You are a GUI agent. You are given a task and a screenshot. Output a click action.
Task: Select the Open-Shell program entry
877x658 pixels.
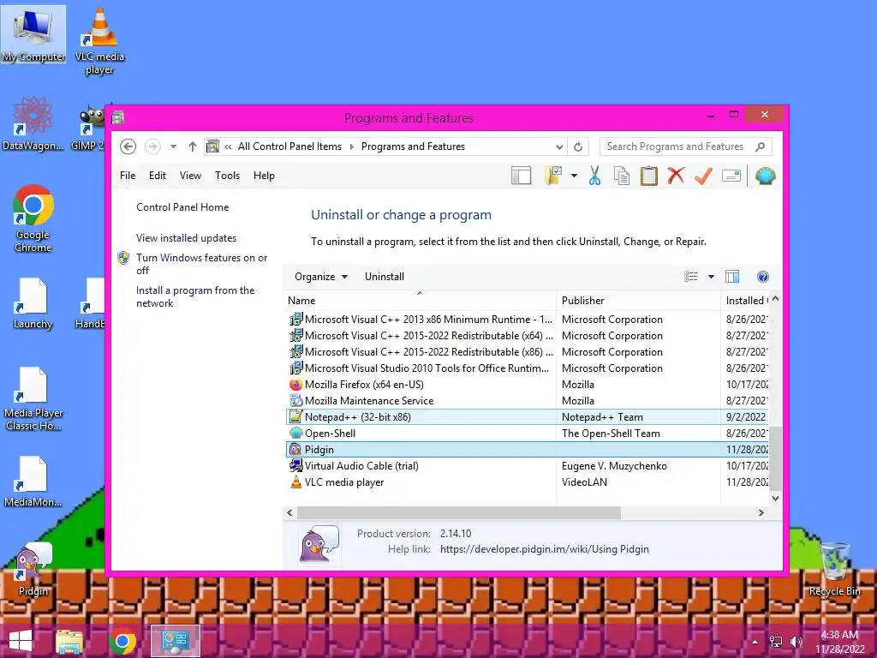[x=528, y=433]
